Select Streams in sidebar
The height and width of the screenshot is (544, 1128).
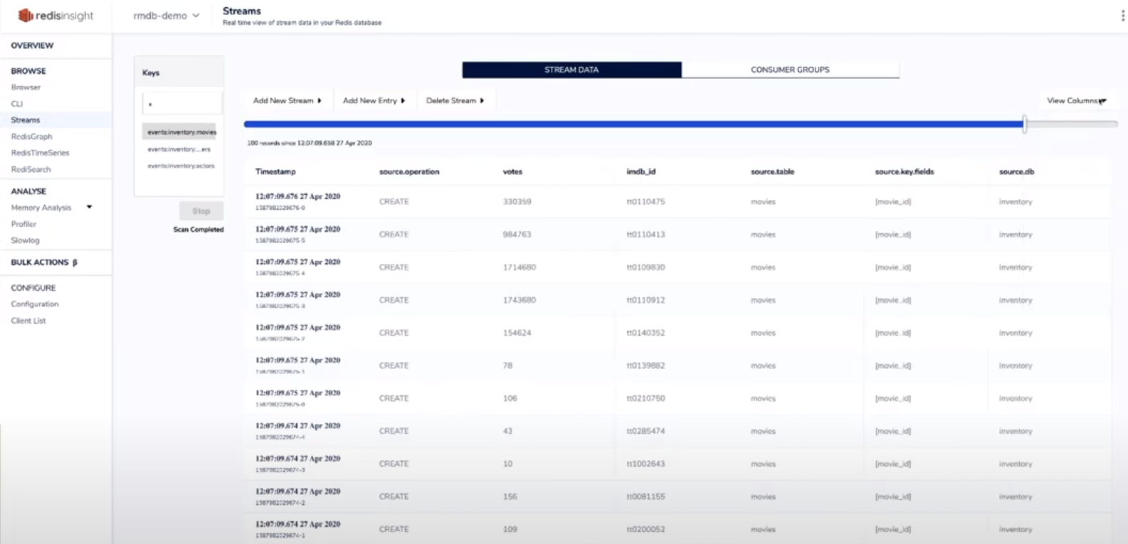26,120
